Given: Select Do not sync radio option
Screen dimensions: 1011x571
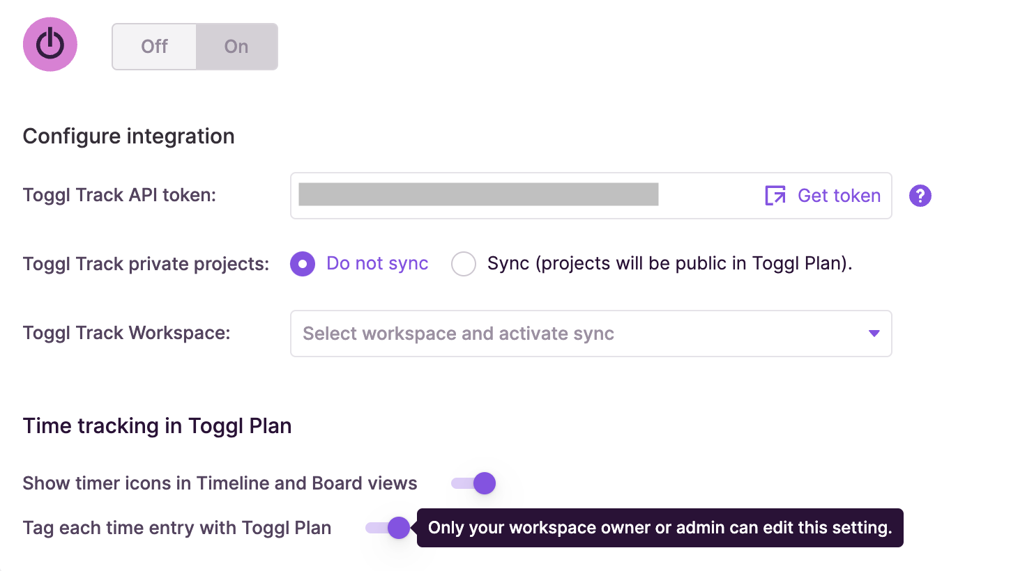Looking at the screenshot, I should (303, 264).
